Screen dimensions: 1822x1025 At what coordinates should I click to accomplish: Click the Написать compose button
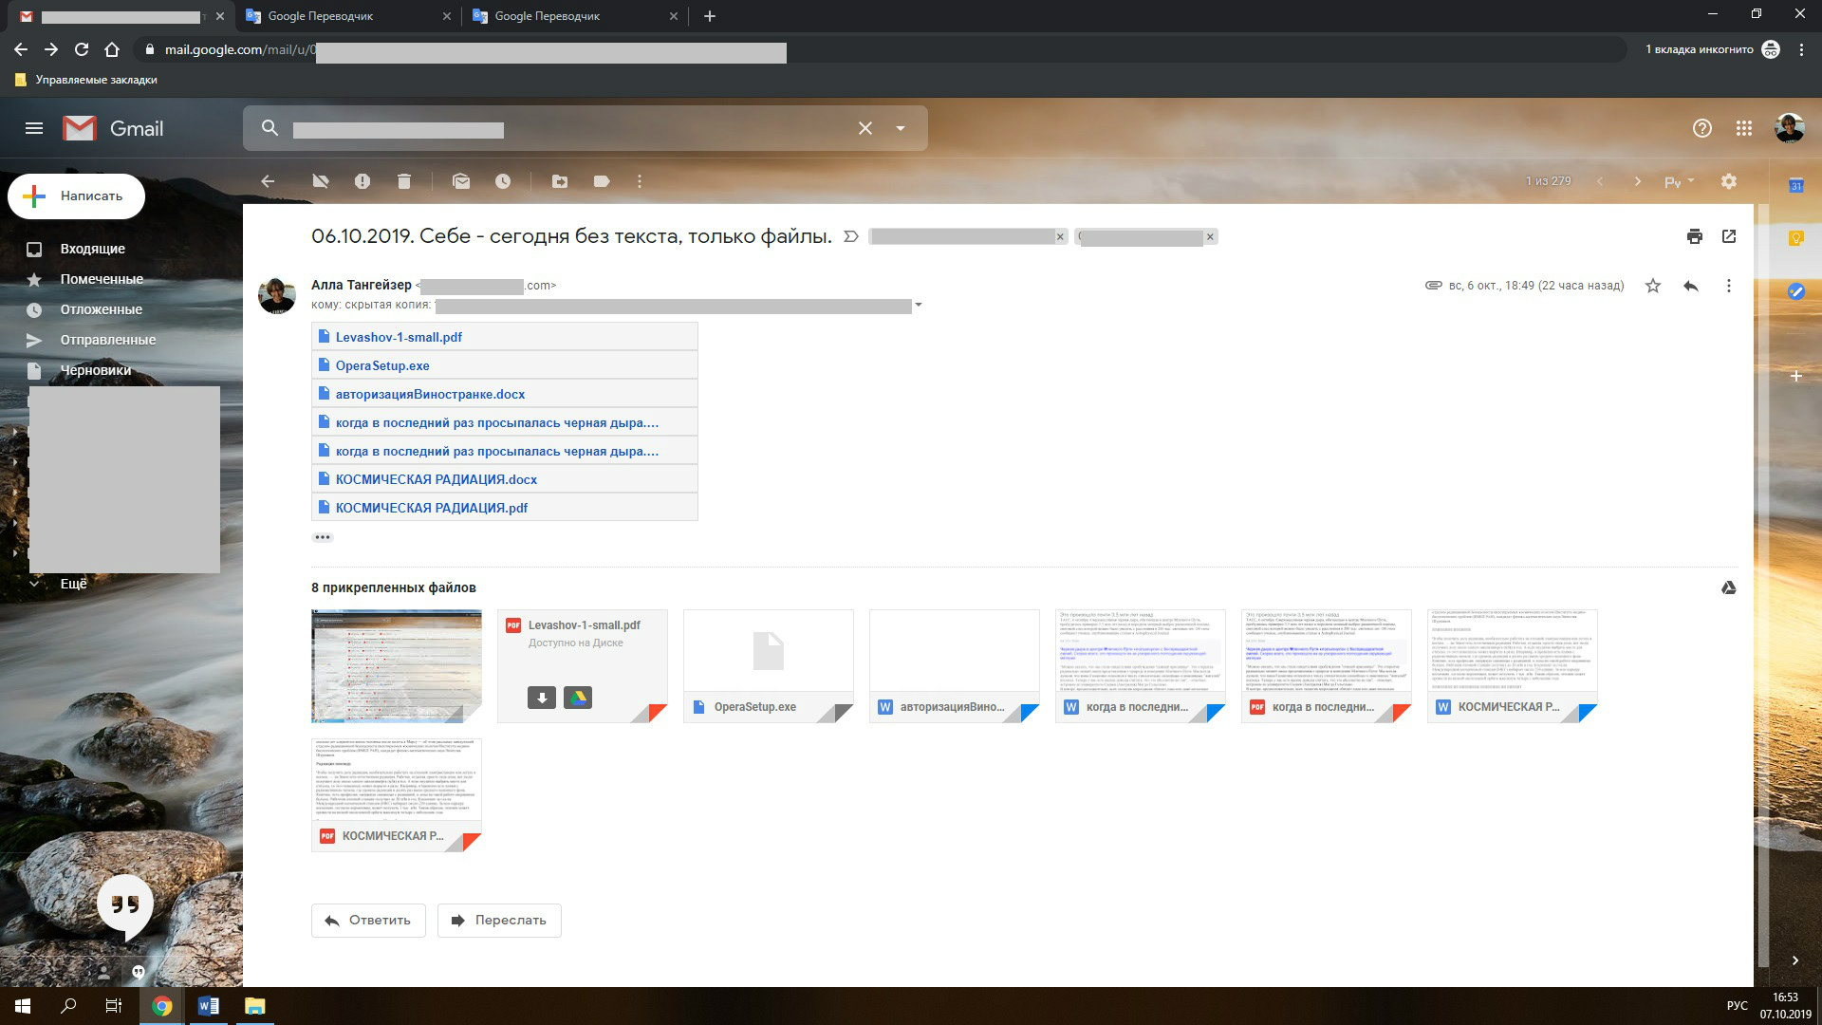(x=76, y=196)
